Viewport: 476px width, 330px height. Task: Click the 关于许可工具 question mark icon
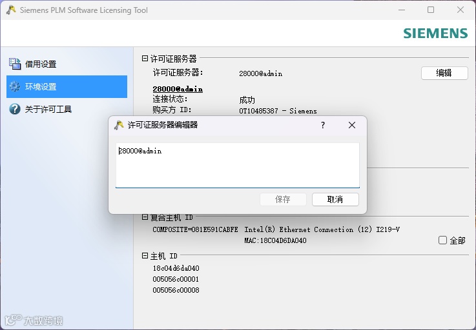(x=15, y=109)
